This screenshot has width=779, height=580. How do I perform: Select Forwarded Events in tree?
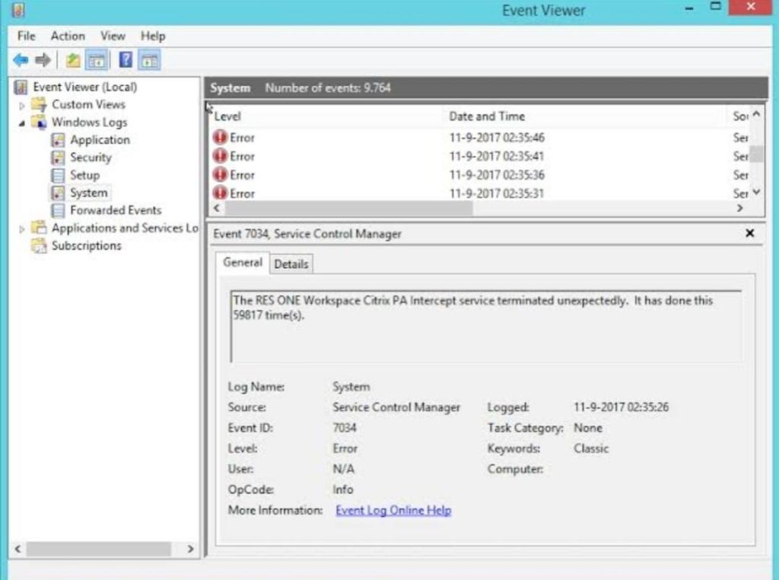click(x=115, y=210)
